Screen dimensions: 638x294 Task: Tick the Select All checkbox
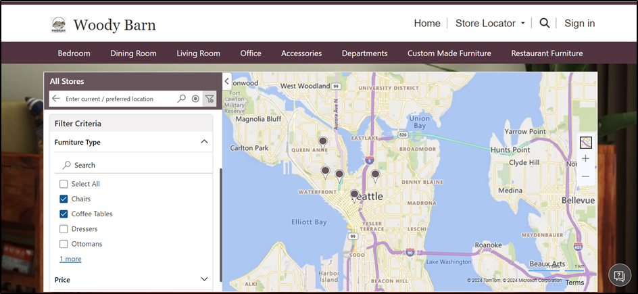point(64,184)
